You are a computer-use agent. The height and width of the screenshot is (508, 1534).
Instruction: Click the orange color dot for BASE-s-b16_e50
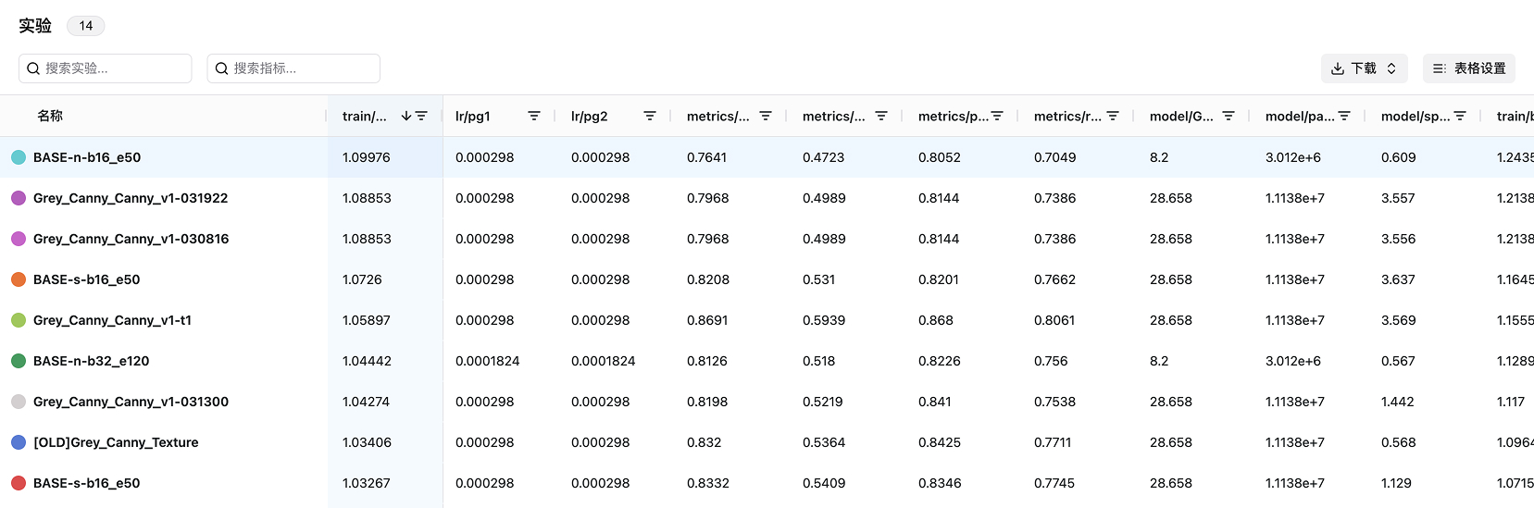click(19, 279)
